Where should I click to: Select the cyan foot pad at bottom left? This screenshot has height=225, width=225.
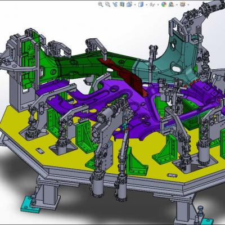[30, 204]
